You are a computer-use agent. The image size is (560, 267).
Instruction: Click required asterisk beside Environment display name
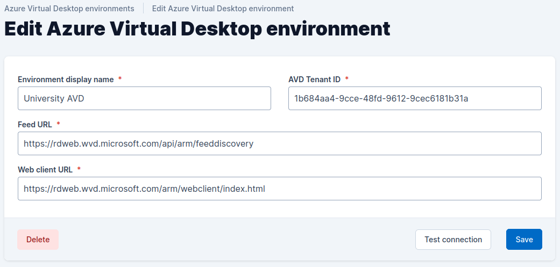[x=120, y=79]
